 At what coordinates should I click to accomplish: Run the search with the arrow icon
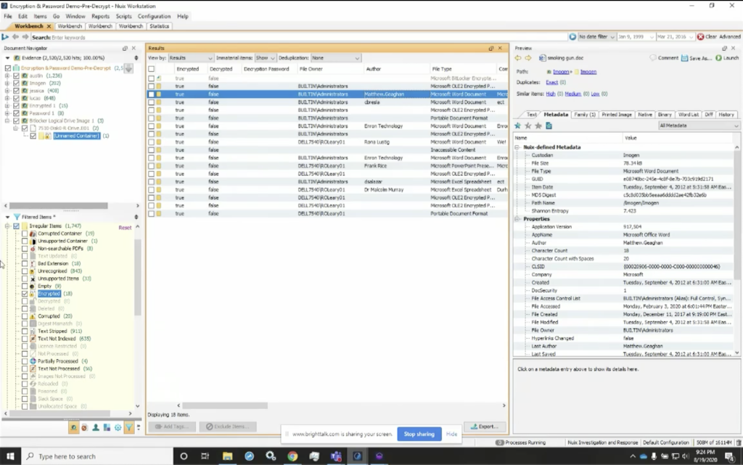pyautogui.click(x=5, y=37)
